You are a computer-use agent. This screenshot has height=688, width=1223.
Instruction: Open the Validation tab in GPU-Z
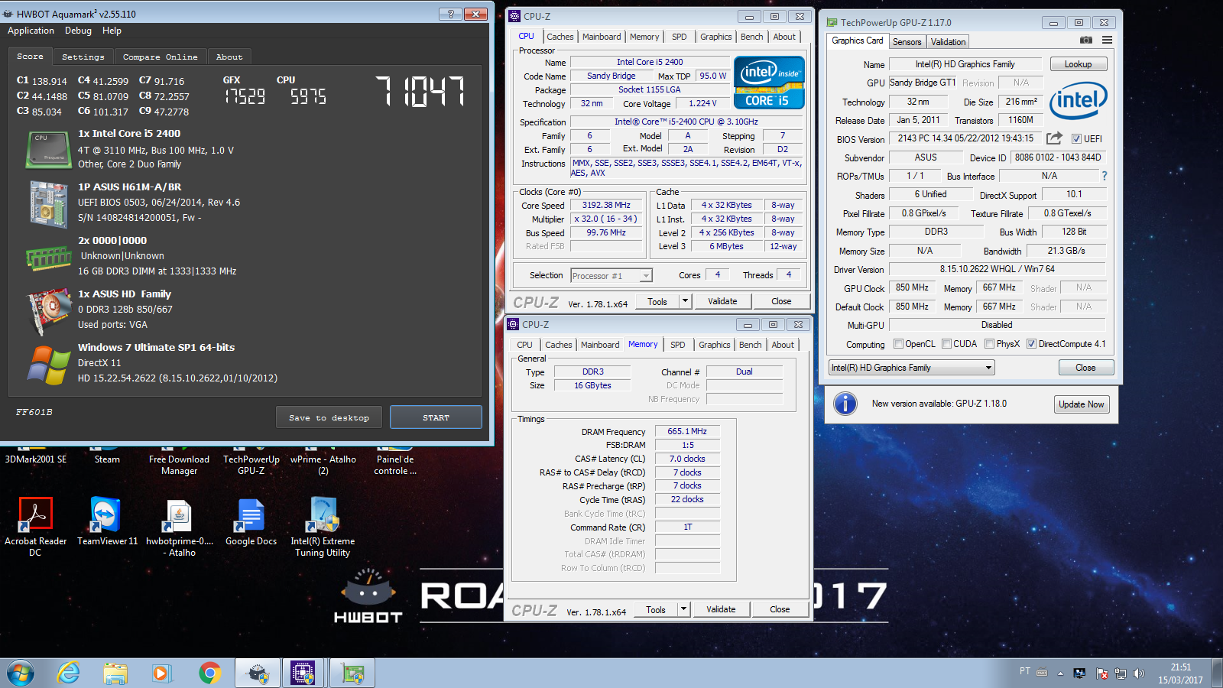tap(948, 42)
